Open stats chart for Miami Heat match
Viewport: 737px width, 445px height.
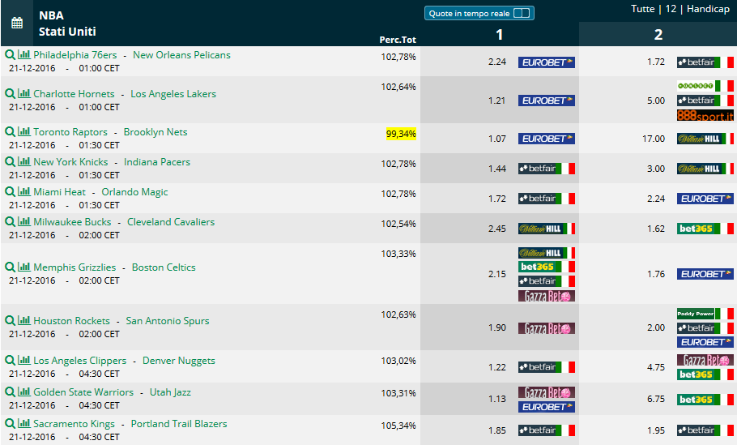[x=24, y=192]
